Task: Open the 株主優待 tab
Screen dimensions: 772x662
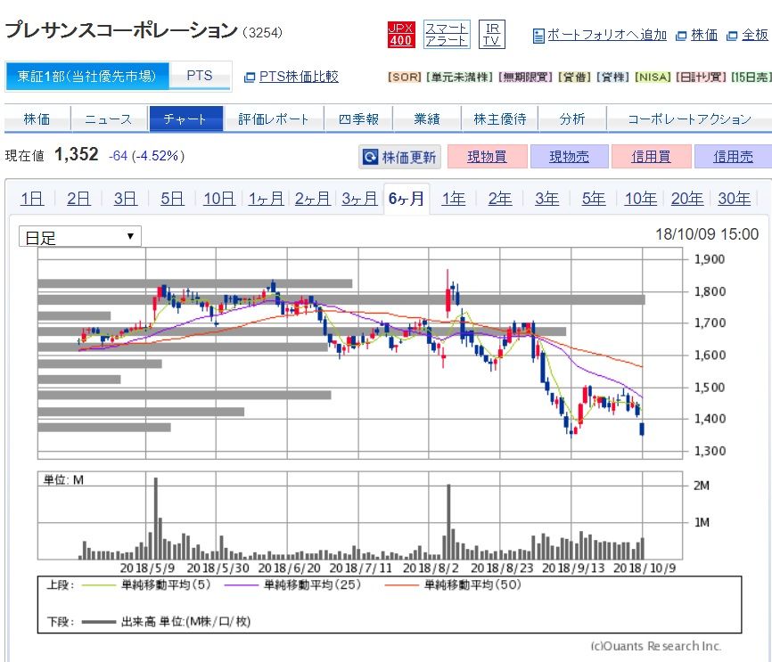Action: pos(500,119)
